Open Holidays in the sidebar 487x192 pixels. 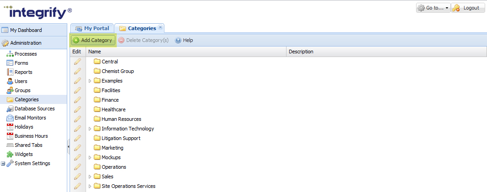pyautogui.click(x=20, y=127)
